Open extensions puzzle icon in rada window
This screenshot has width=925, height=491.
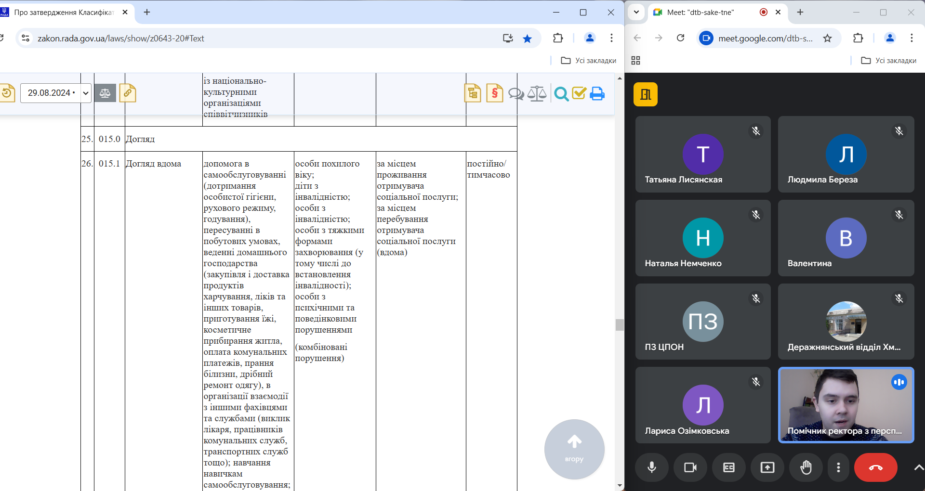pos(558,38)
